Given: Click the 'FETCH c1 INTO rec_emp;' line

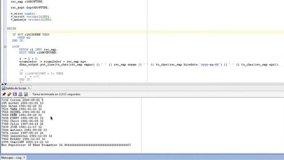Looking at the screenshot, I should coord(39,49).
